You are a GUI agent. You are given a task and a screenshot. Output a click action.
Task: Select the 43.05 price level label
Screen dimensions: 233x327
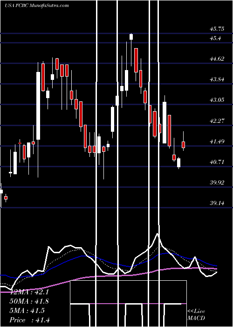(217, 100)
